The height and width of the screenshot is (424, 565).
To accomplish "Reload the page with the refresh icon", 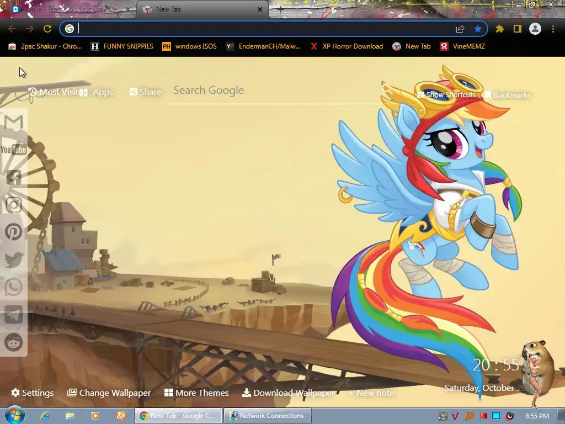I will [x=47, y=29].
